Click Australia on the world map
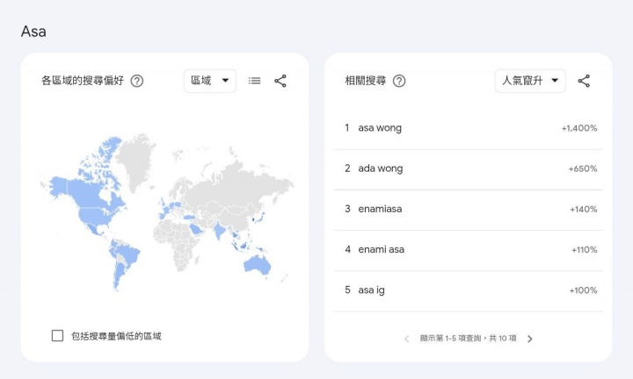The image size is (633, 379). tap(256, 262)
